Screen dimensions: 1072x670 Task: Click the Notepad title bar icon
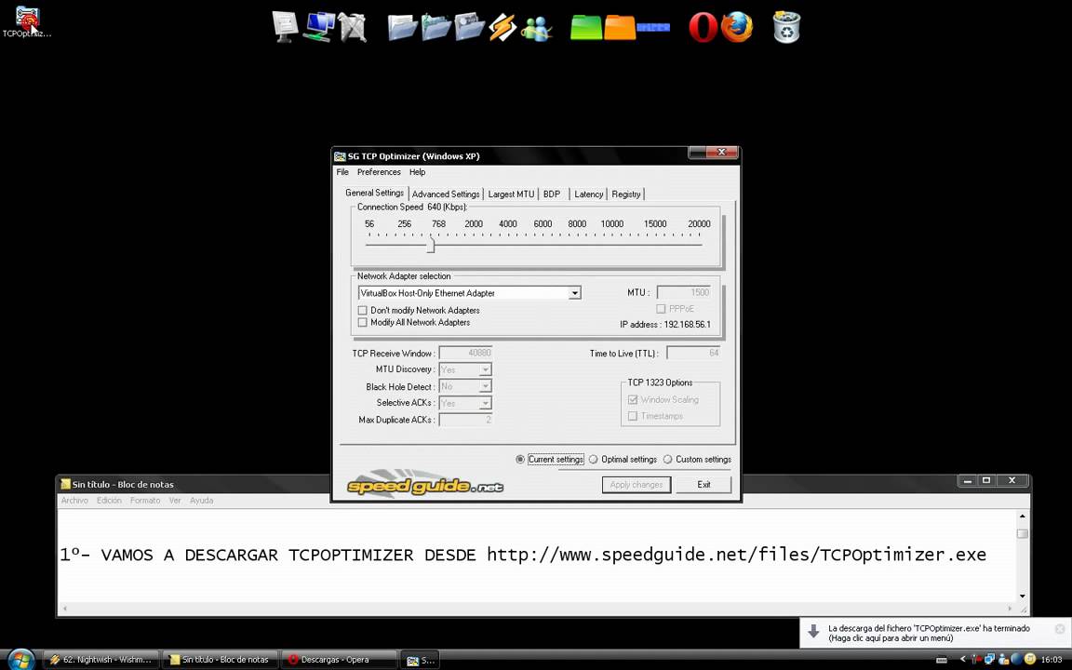pos(65,484)
